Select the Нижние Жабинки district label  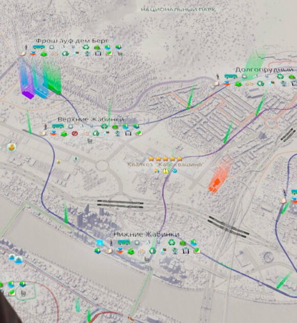point(146,234)
